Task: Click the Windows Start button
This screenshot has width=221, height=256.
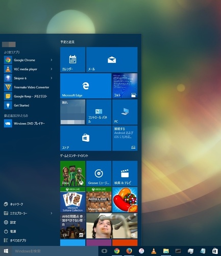Action: [6, 251]
